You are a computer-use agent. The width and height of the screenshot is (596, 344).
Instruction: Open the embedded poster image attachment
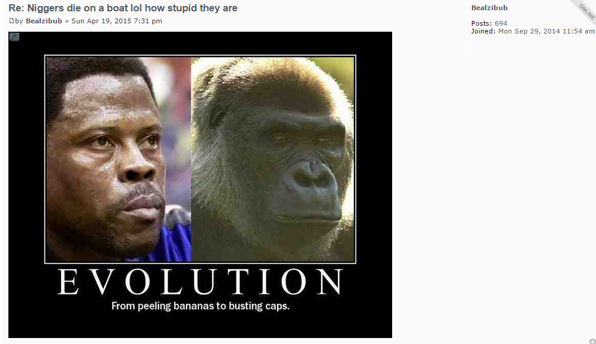(200, 185)
